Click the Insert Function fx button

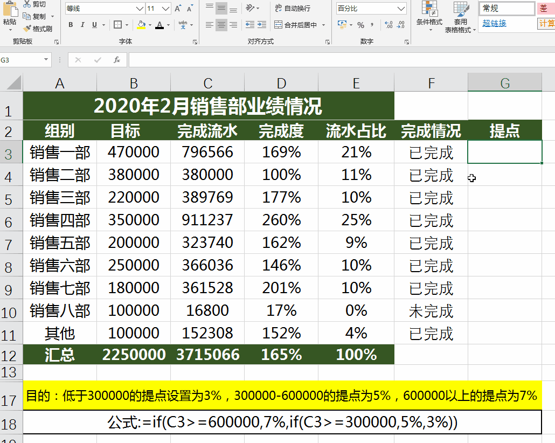[117, 60]
